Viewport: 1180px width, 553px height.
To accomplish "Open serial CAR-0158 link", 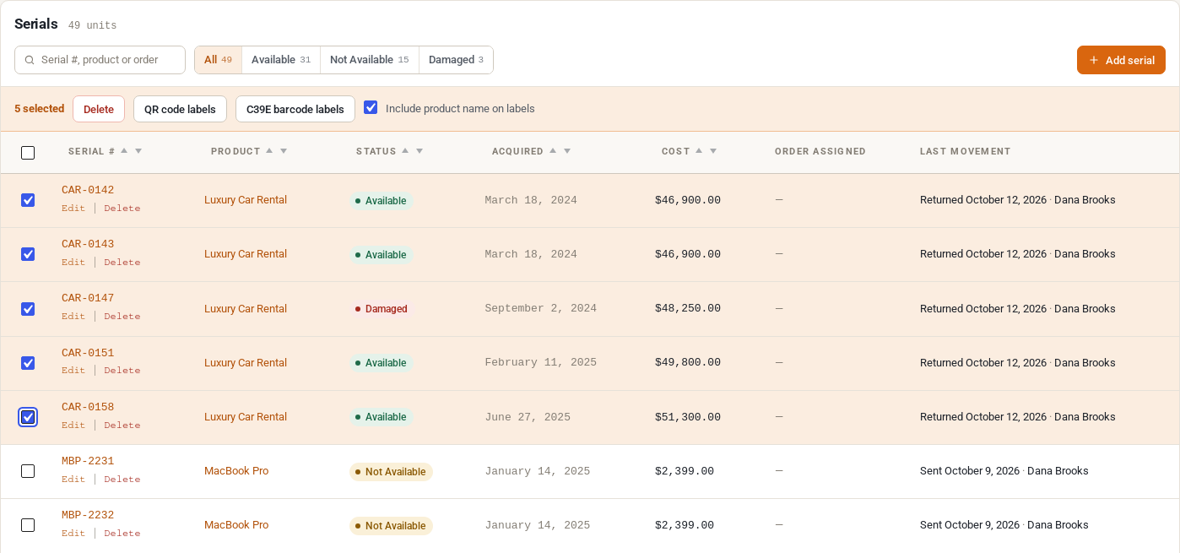I will pyautogui.click(x=88, y=407).
